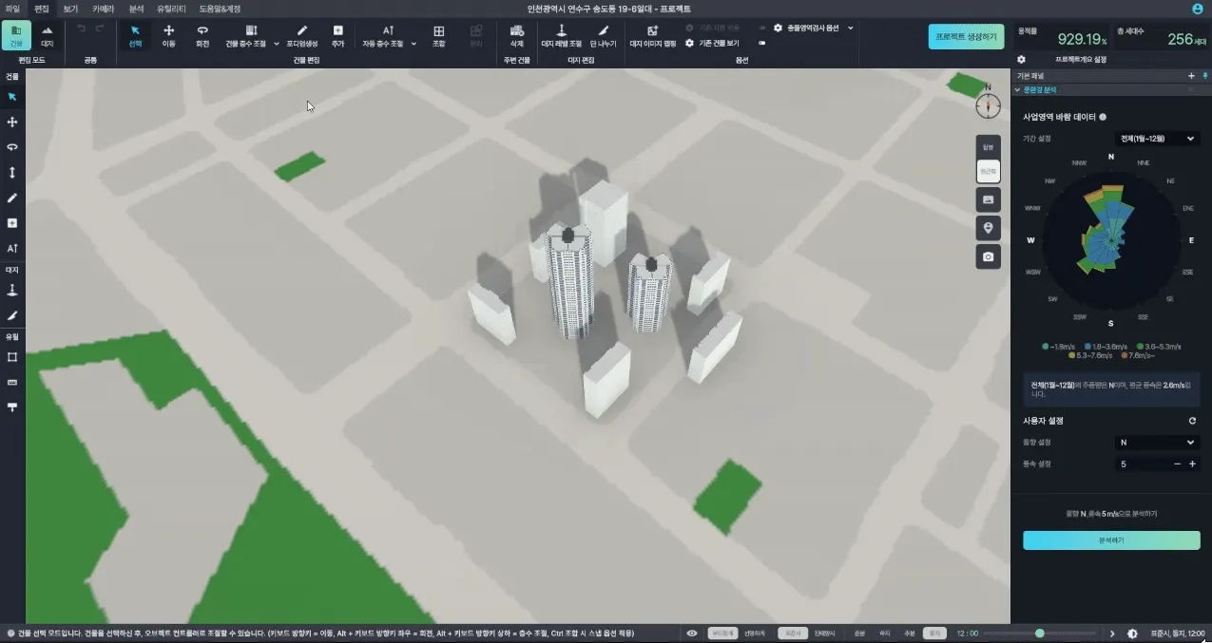
Task: Click the vertical arrows icon in left sidebar
Action: (12, 172)
